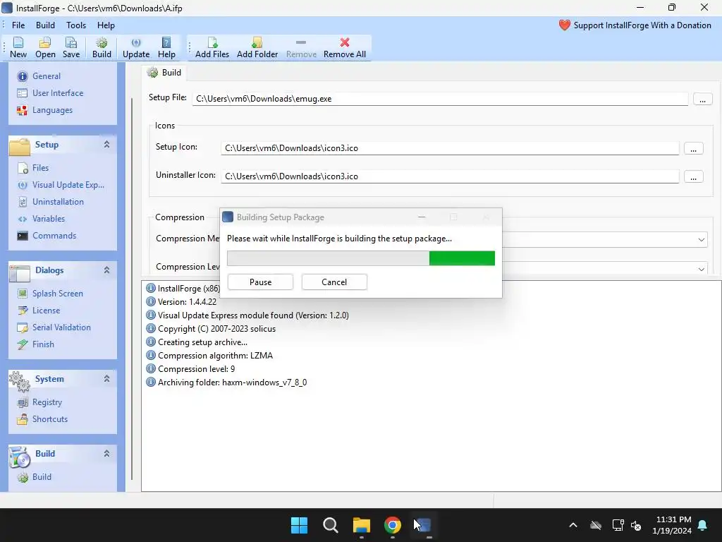Screen dimensions: 722x542
Task: Click the Remove All toolbar icon
Action: click(344, 47)
